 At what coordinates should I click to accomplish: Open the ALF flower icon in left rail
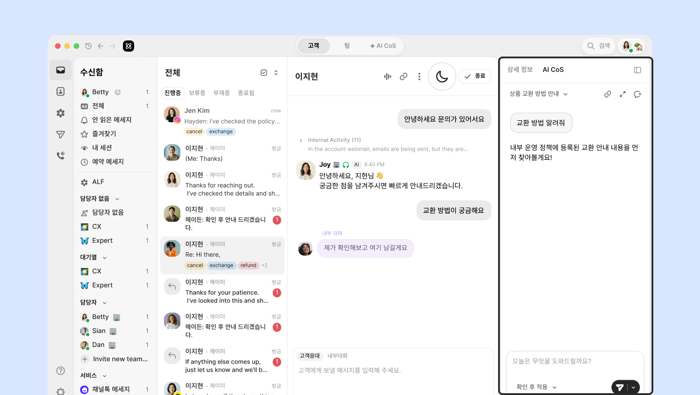point(61,113)
